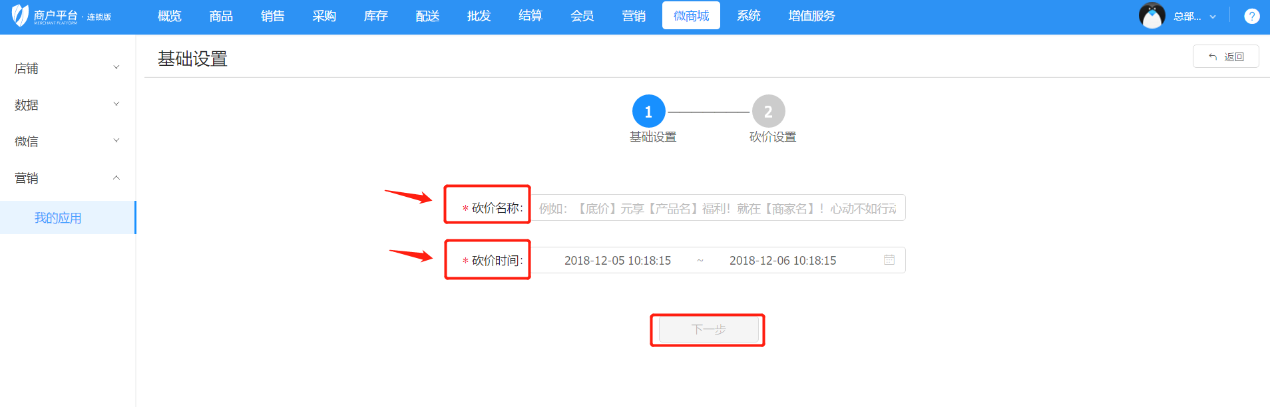Screen dimensions: 1270x407
Task: Open the 商品 menu
Action: coord(221,16)
